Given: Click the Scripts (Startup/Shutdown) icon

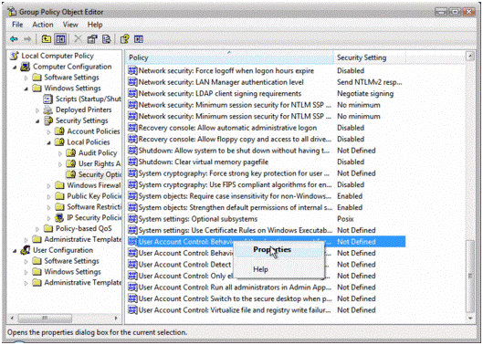Looking at the screenshot, I should [x=48, y=99].
